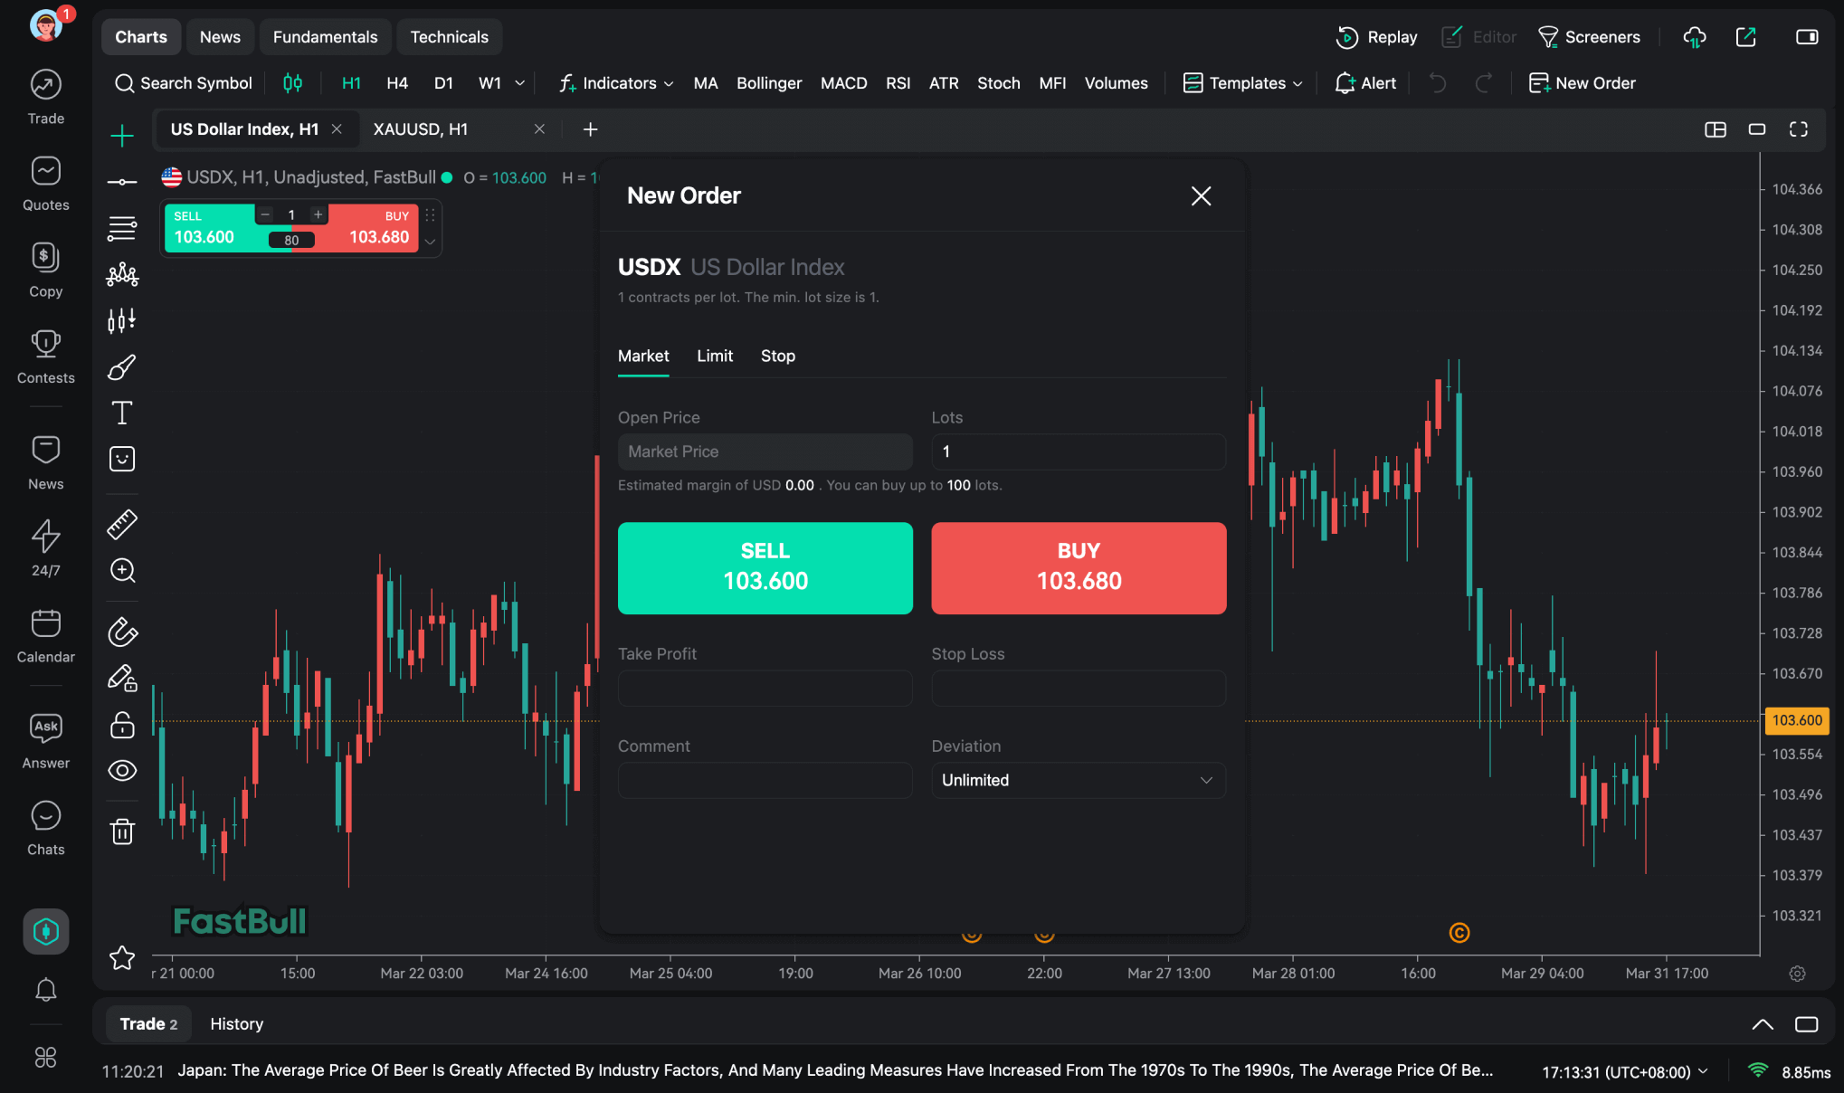Add chart to favorites star icon
The height and width of the screenshot is (1093, 1844).
tap(122, 957)
